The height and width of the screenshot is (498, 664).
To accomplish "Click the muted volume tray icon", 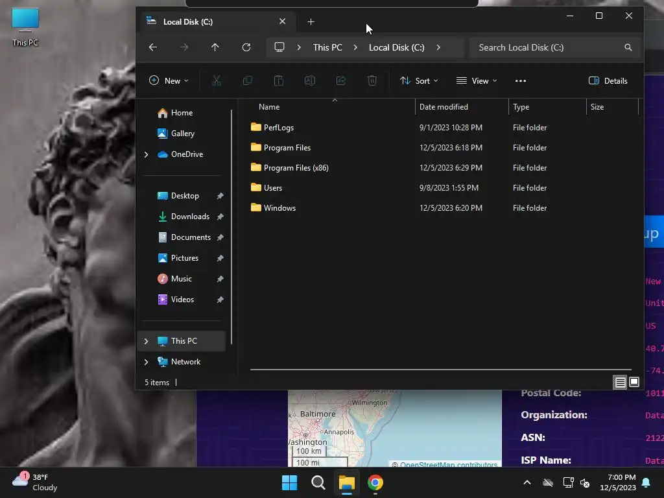I will click(585, 482).
